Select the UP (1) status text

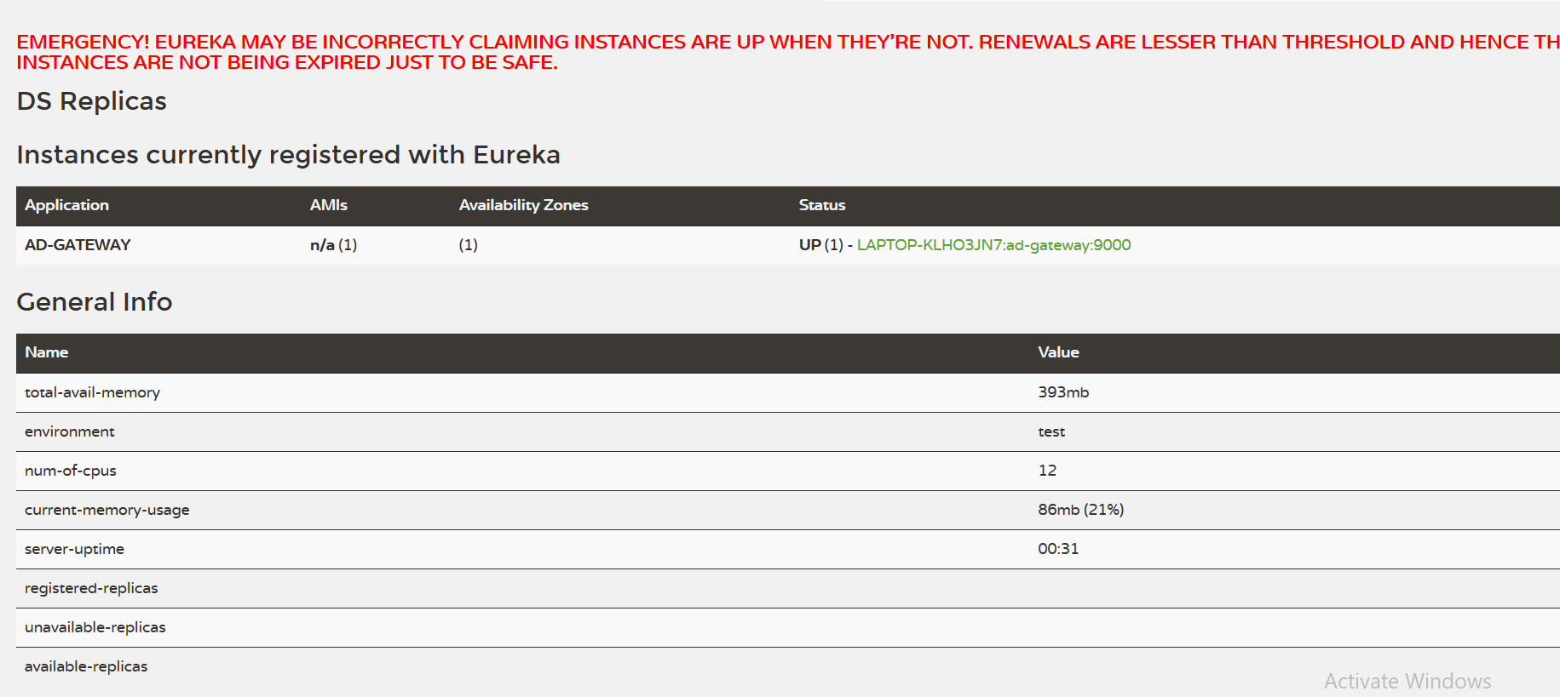coord(820,245)
